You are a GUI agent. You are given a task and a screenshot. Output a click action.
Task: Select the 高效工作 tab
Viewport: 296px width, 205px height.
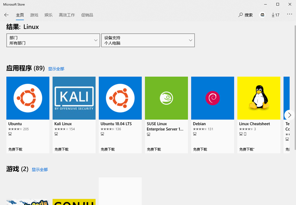coord(67,15)
